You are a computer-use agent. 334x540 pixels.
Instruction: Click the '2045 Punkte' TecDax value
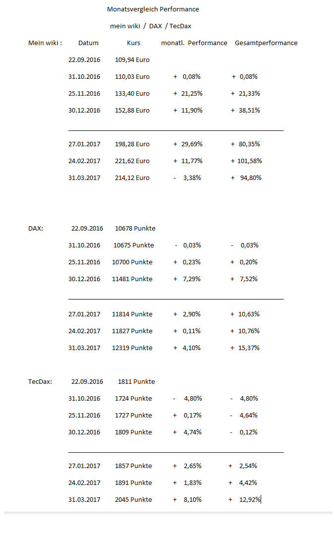coord(133,500)
